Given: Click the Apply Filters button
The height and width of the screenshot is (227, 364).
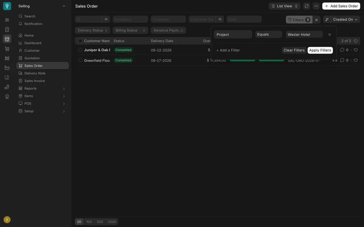Looking at the screenshot, I should pos(320,50).
